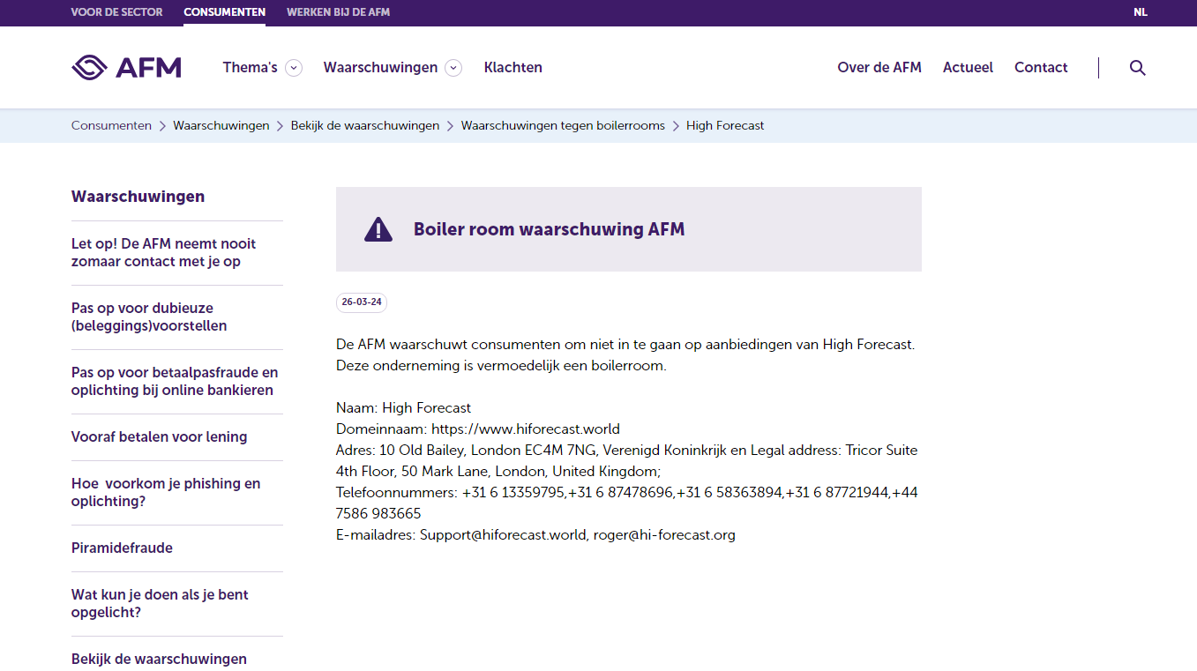Viewport: 1197px width, 671px height.
Task: Open sidebar 'Bekijk de waarschuwingen' link
Action: (159, 660)
